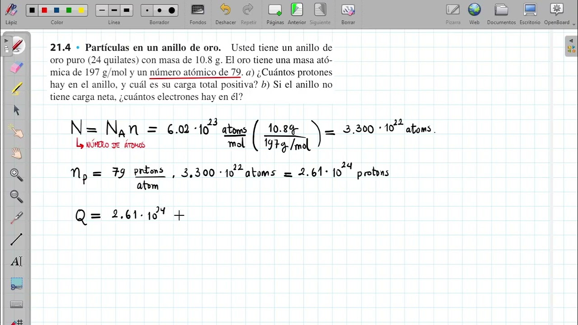Switch to Documentos mode

(x=501, y=13)
